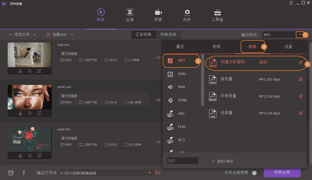Click 自定义格式 to create custom format

click(x=222, y=161)
